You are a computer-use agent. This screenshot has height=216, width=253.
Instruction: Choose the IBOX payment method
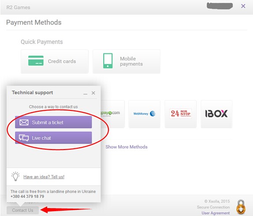(x=216, y=114)
